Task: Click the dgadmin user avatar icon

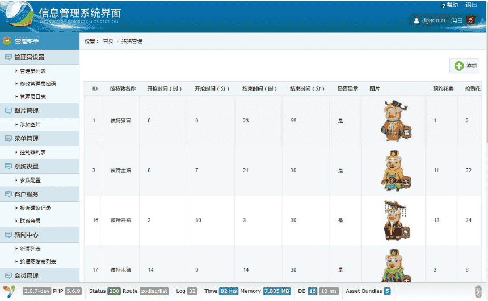Action: tap(417, 20)
